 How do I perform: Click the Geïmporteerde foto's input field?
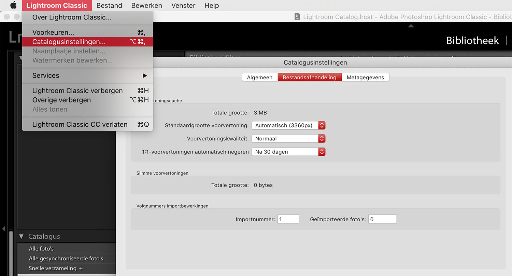pos(383,219)
